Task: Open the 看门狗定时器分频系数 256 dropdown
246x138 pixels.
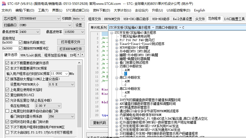Action: [61, 116]
